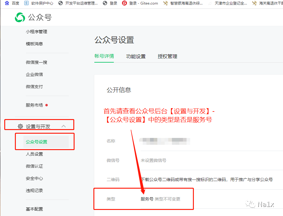The image size is (283, 216).
Task: Click the 软件保护中心 bookmark icon
Action: [x=26, y=3]
